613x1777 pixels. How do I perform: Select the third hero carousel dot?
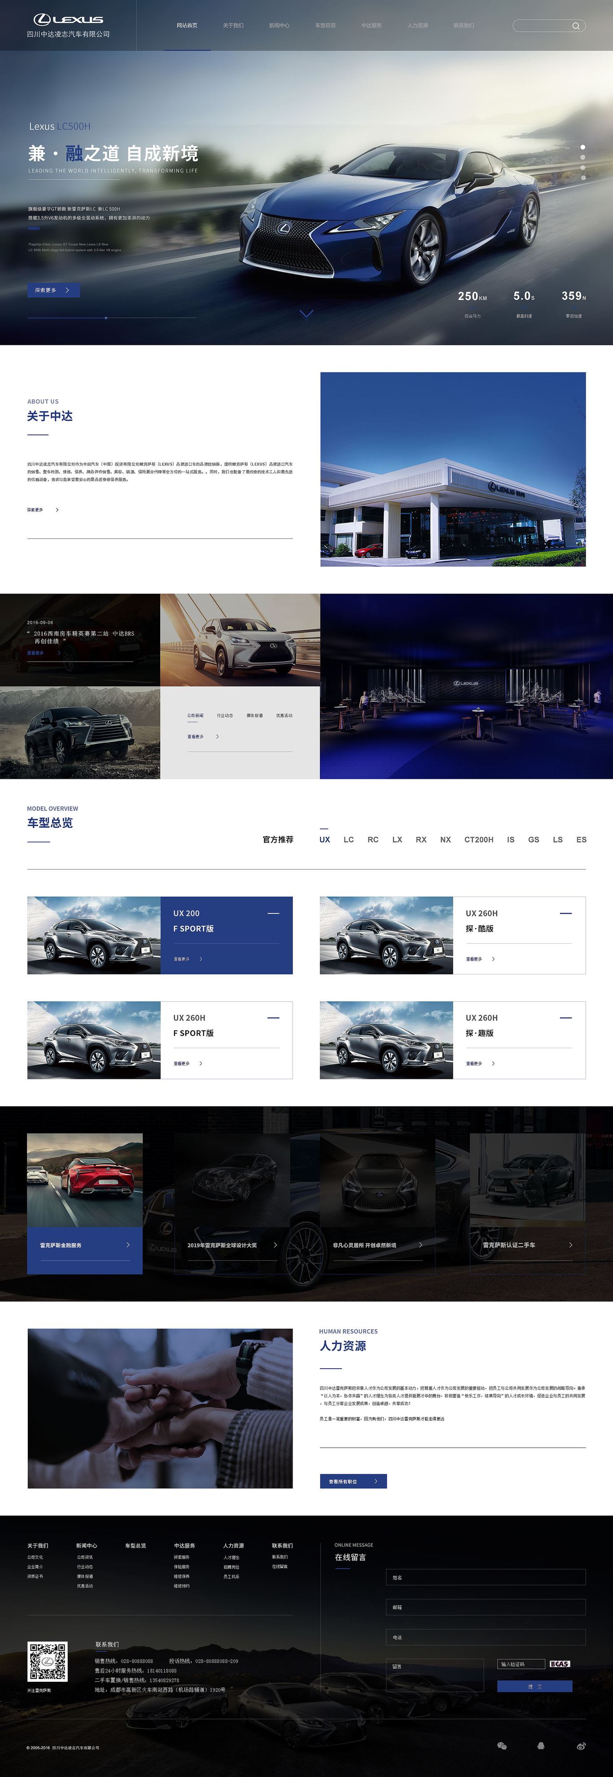click(582, 168)
